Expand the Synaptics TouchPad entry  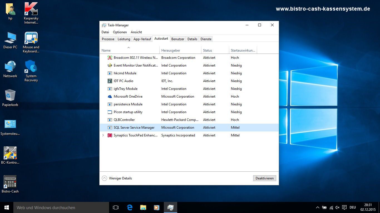(x=103, y=135)
